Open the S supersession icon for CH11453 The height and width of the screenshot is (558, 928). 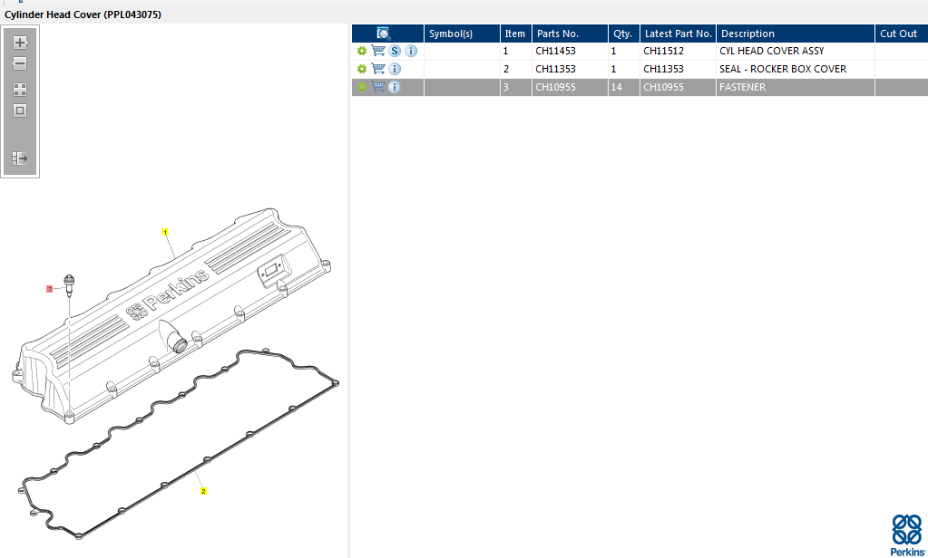click(x=395, y=52)
